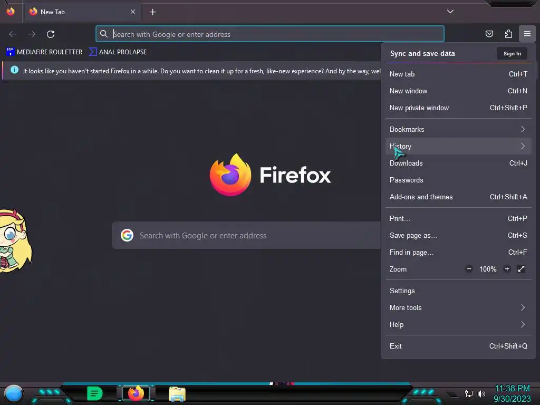This screenshot has height=405, width=540.
Task: Expand the Help submenu
Action: (458, 325)
